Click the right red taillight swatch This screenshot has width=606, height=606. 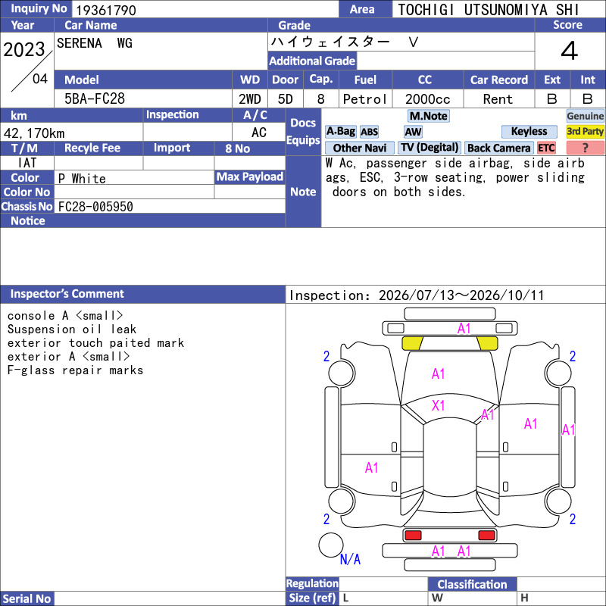click(x=486, y=536)
